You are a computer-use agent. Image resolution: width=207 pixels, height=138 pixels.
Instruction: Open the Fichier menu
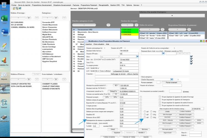[14, 5]
